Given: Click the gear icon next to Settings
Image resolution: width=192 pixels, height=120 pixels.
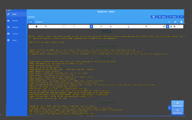Looking at the screenshot, I should tap(8, 27).
